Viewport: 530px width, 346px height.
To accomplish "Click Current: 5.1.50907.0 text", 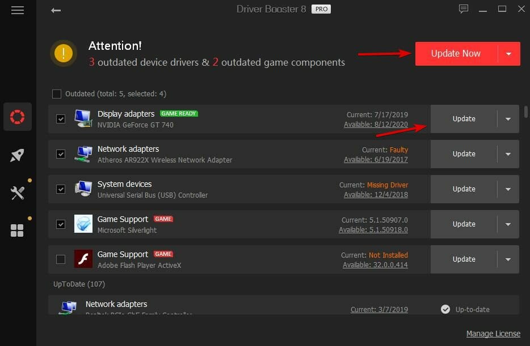I will (375, 220).
